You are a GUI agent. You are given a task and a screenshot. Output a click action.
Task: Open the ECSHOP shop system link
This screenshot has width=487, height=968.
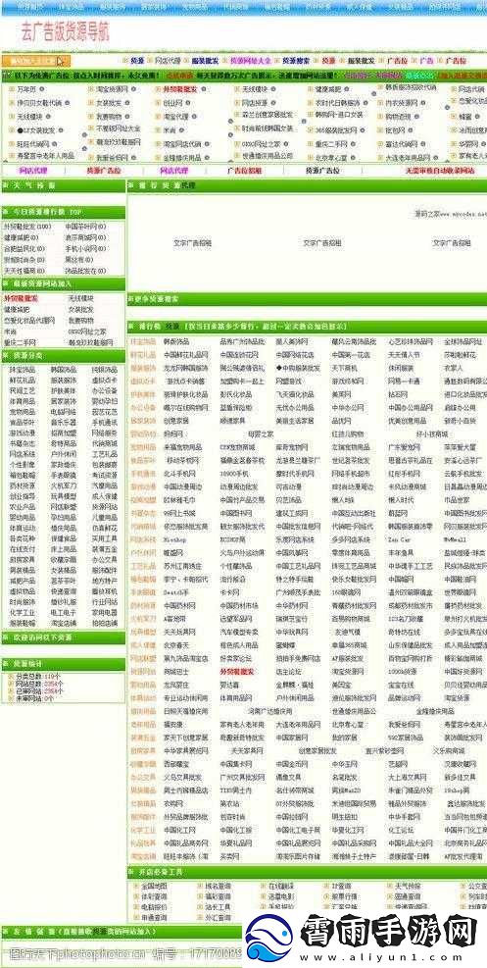pyautogui.click(x=232, y=539)
